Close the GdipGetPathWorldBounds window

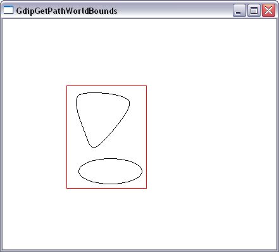pyautogui.click(x=268, y=10)
